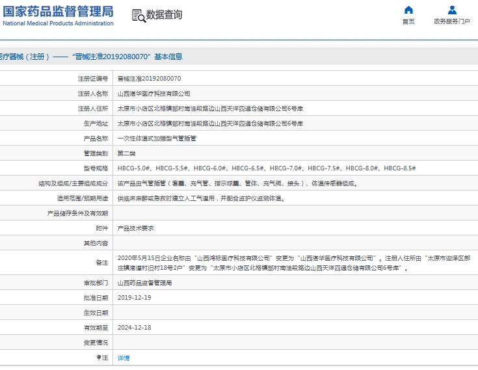This screenshot has height=370, width=478.
Task: Click the 数据查询 heading text
Action: (164, 14)
